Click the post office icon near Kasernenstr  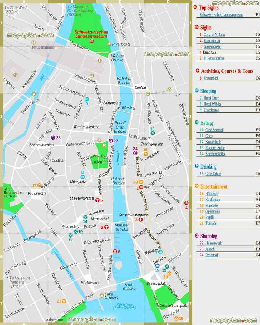[15, 75]
